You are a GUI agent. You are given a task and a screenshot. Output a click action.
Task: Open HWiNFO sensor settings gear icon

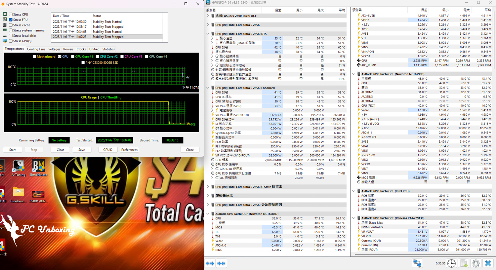point(475,263)
